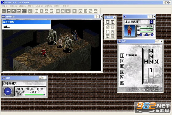Click the stacked cards toolbar icon

(x=91, y=11)
